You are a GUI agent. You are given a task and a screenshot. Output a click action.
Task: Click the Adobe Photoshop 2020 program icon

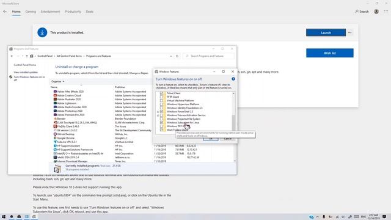[55, 111]
